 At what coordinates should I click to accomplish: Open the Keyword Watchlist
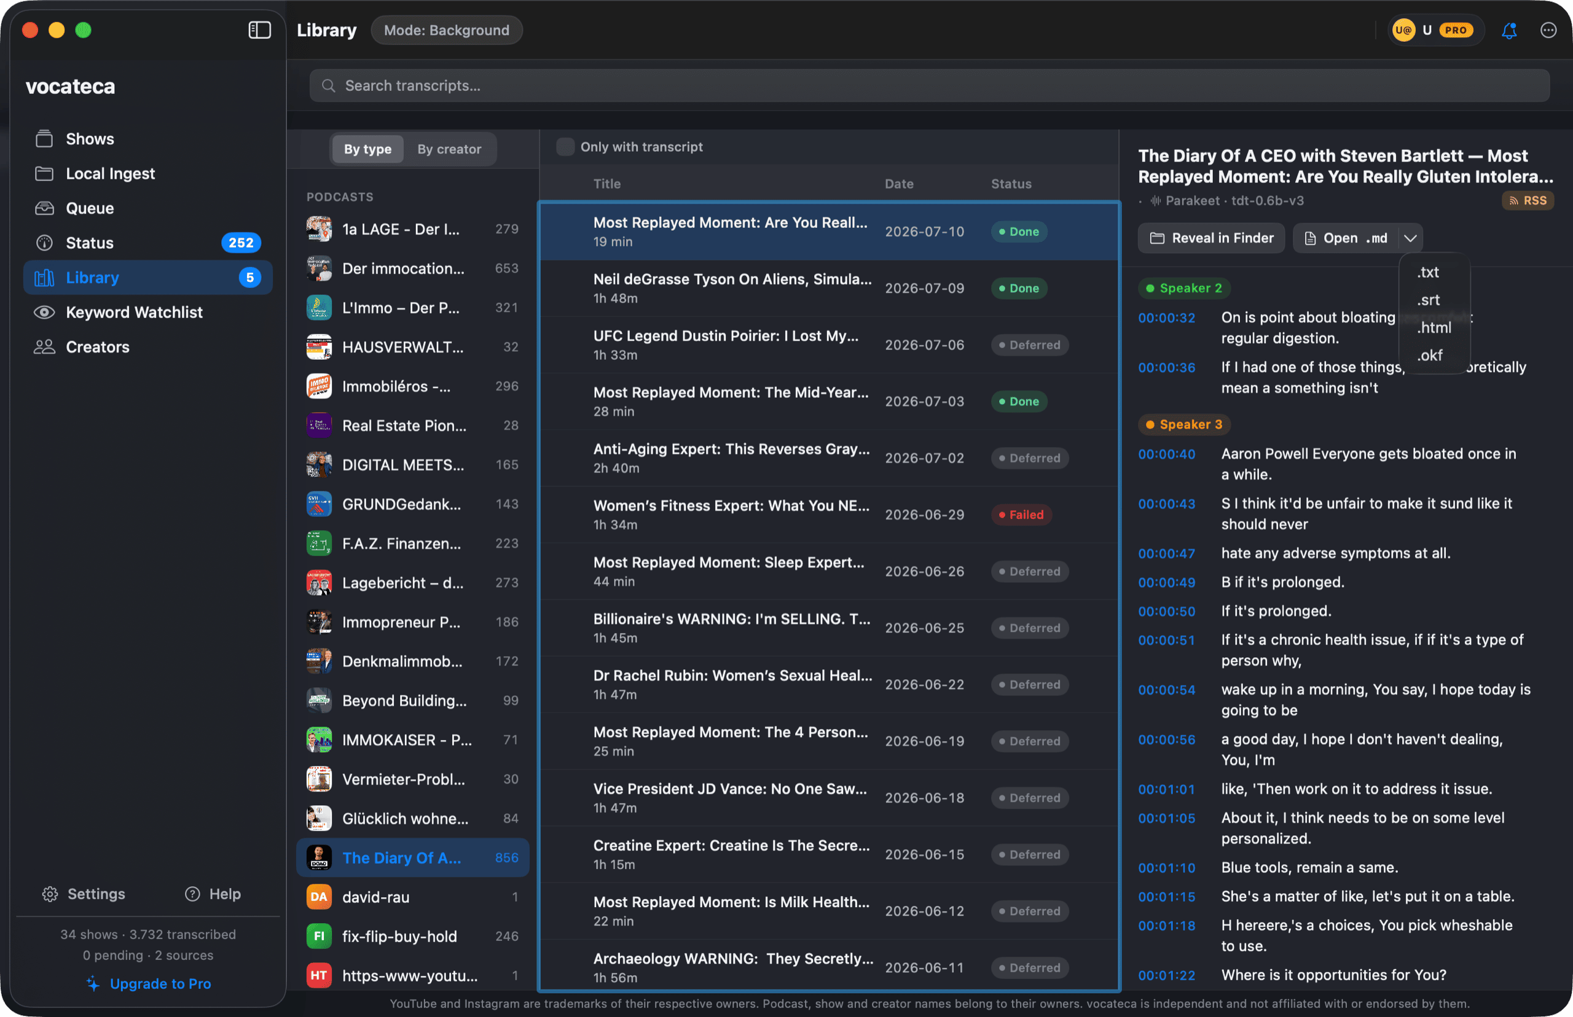[x=148, y=313]
